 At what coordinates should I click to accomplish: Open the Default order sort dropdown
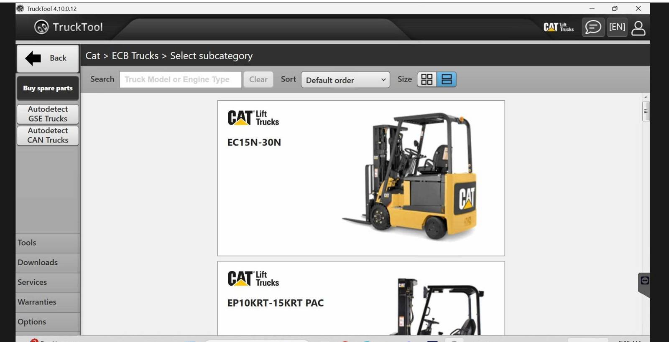(345, 80)
